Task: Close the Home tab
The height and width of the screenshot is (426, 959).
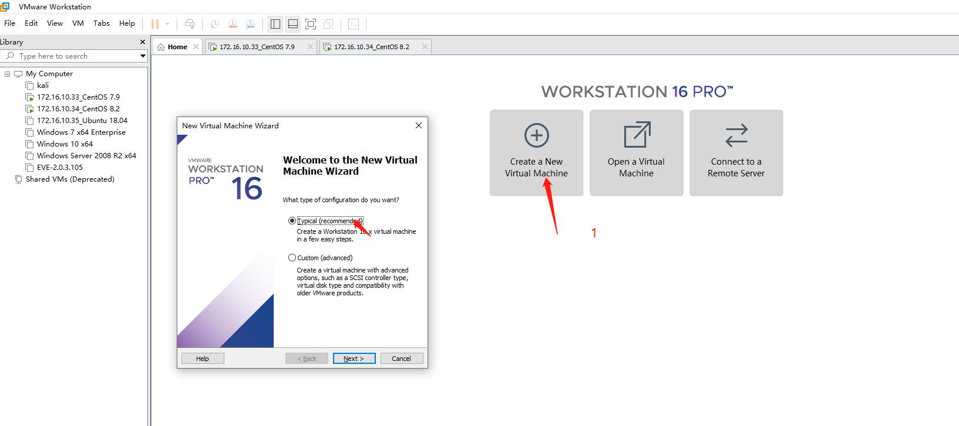Action: pos(196,47)
